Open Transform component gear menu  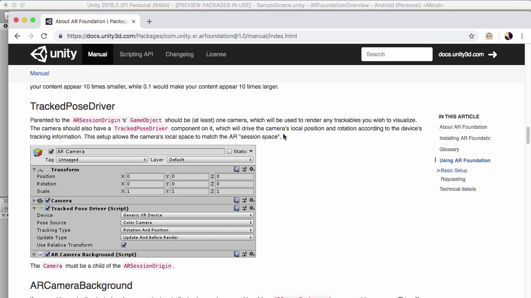[x=251, y=169]
